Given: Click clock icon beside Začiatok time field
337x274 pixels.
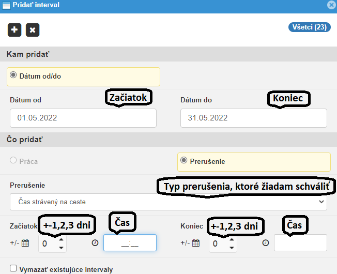Looking at the screenshot, I should tap(95, 242).
